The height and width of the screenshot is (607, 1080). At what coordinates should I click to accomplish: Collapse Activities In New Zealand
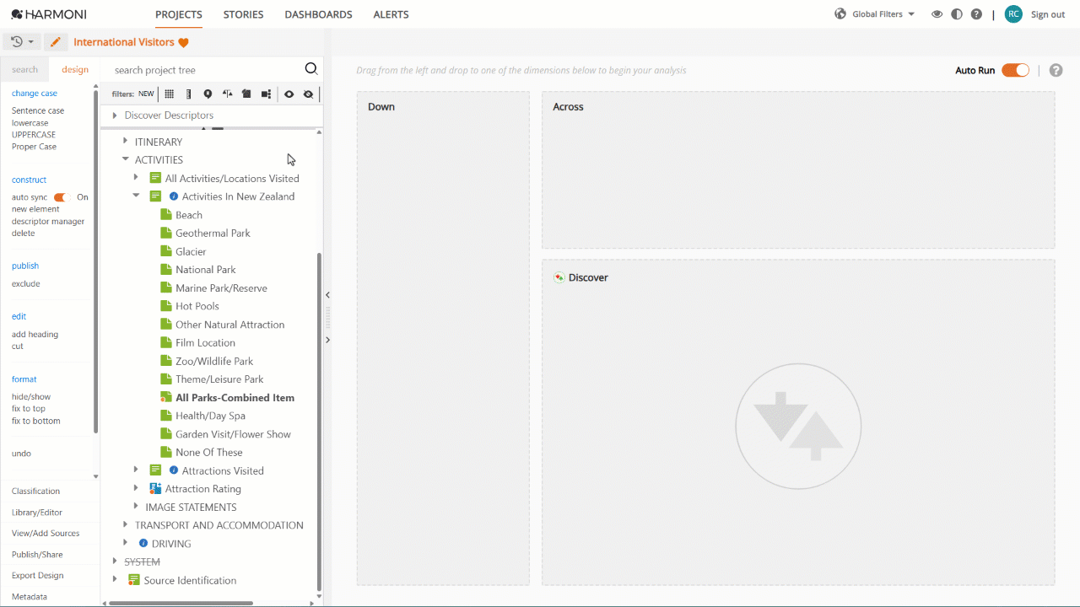[136, 196]
